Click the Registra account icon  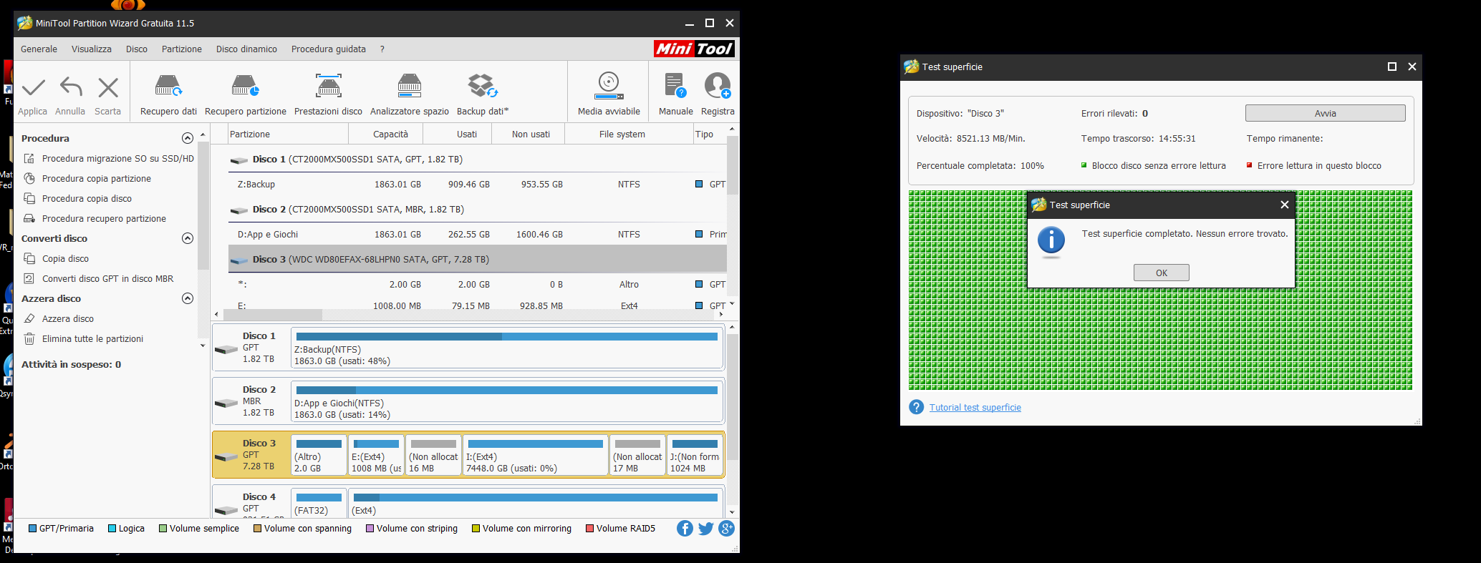pos(718,86)
